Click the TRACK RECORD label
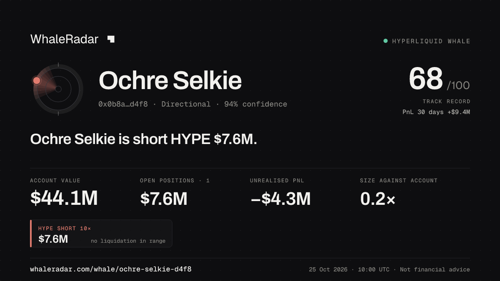Image resolution: width=500 pixels, height=281 pixels. pos(446,102)
